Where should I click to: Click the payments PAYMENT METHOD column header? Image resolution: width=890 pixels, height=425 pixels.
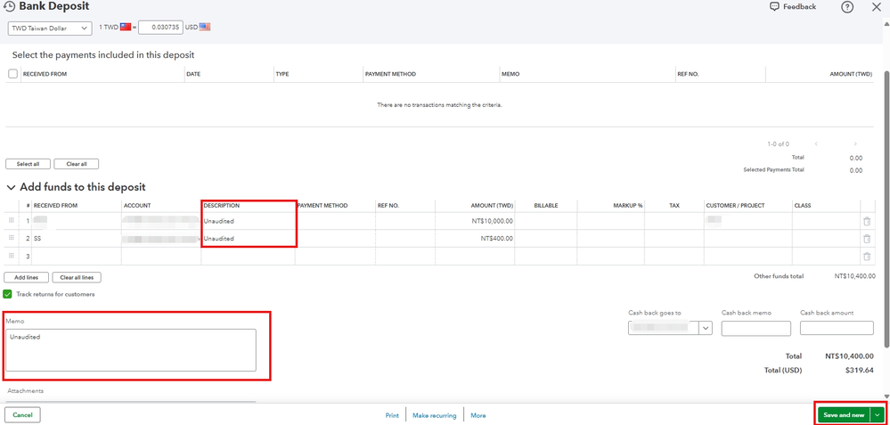(x=390, y=74)
